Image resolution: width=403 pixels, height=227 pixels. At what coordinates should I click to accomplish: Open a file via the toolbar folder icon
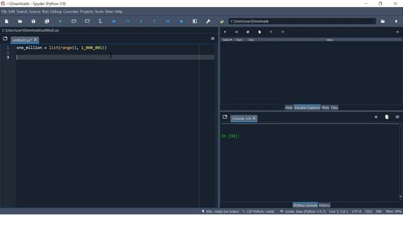point(20,21)
